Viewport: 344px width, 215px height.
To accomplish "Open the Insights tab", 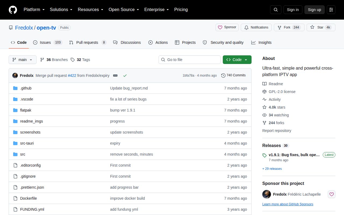I will coord(261,42).
